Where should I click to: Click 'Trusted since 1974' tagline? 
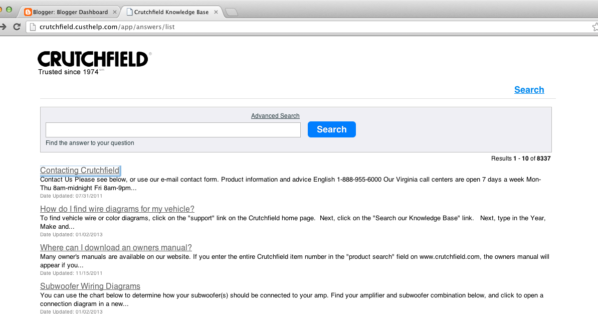pos(68,72)
